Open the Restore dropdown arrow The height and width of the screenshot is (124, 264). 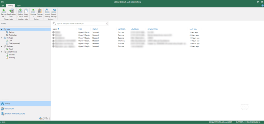tap(33, 16)
